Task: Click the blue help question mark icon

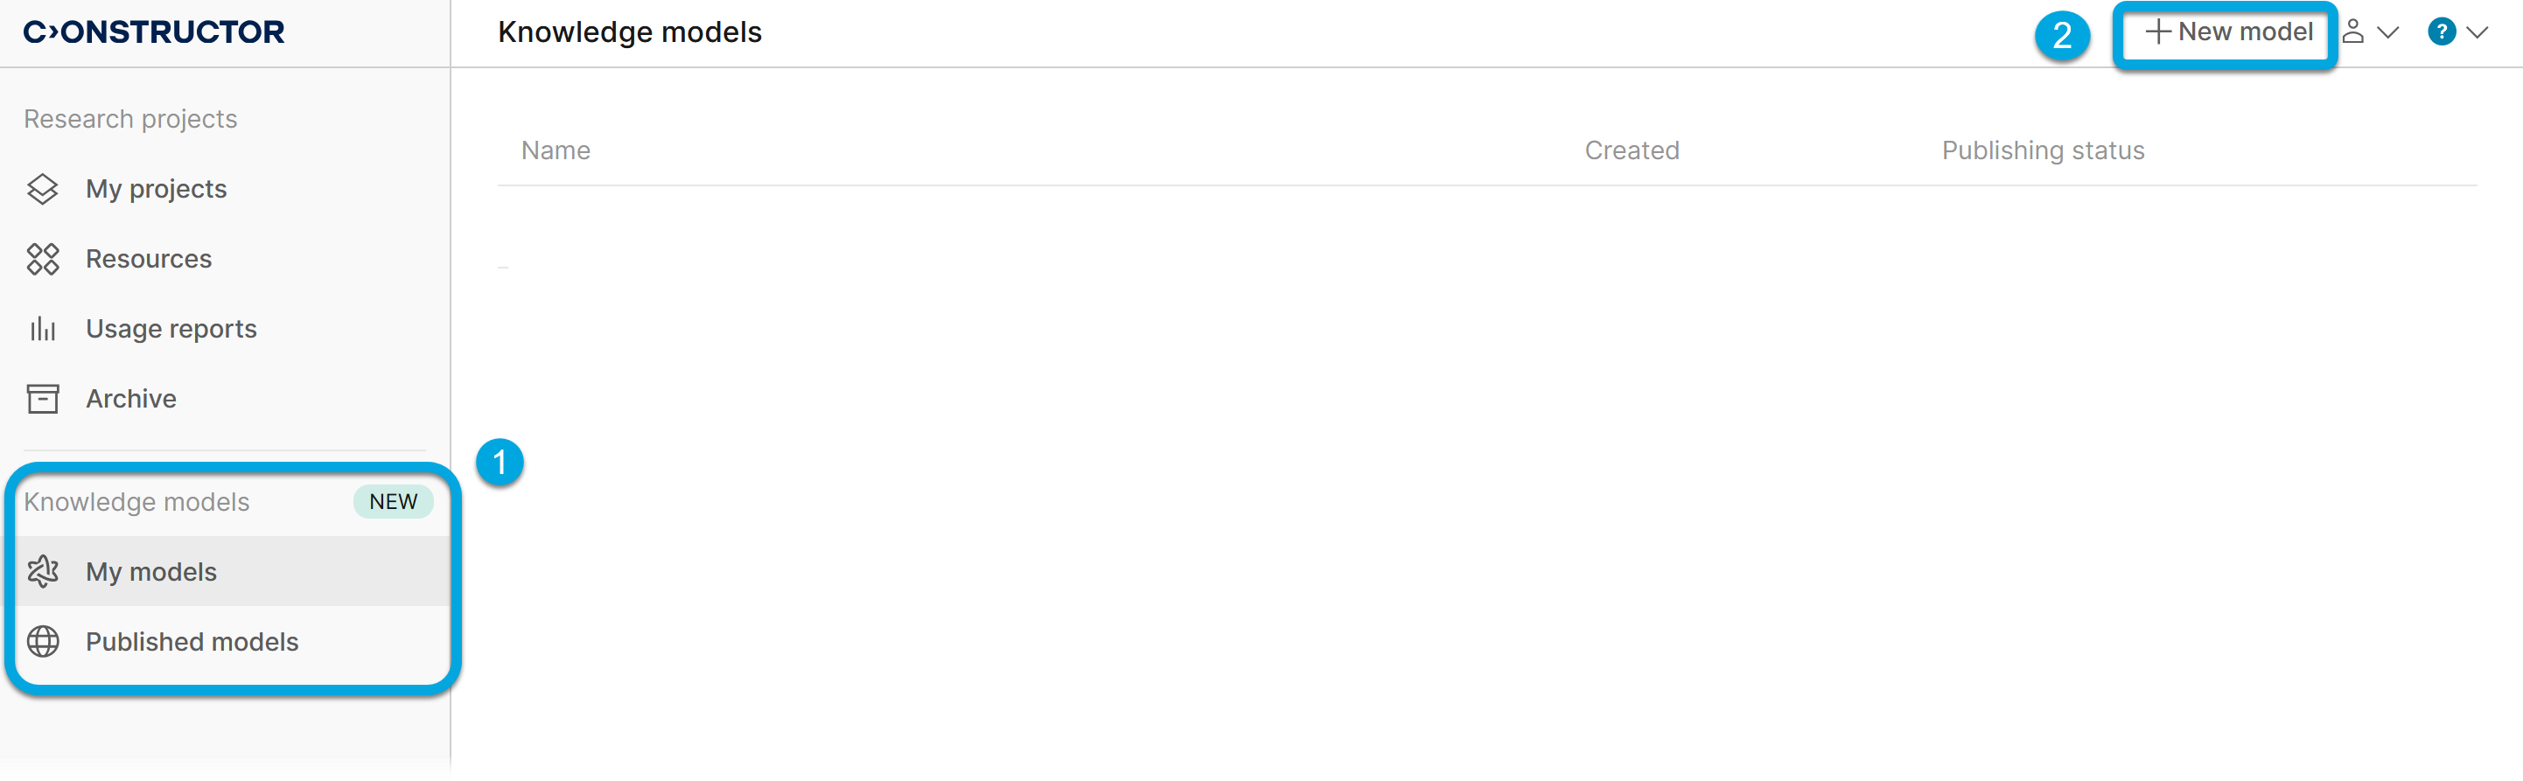Action: point(2441,32)
